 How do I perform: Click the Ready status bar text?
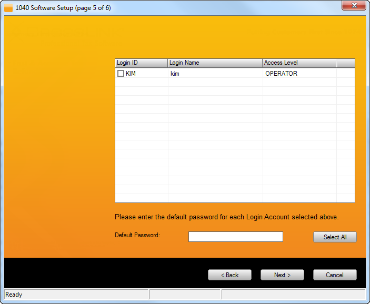[14, 295]
